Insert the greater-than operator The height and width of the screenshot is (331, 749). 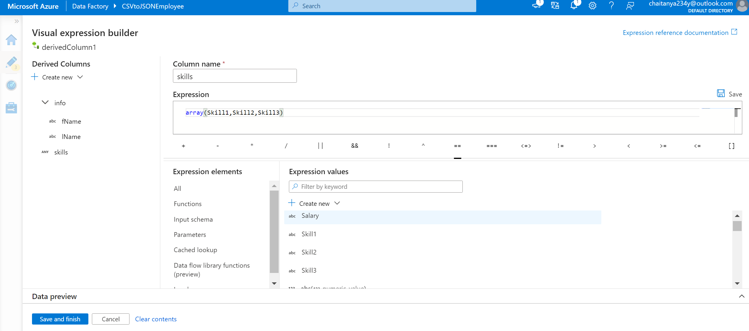pos(595,146)
